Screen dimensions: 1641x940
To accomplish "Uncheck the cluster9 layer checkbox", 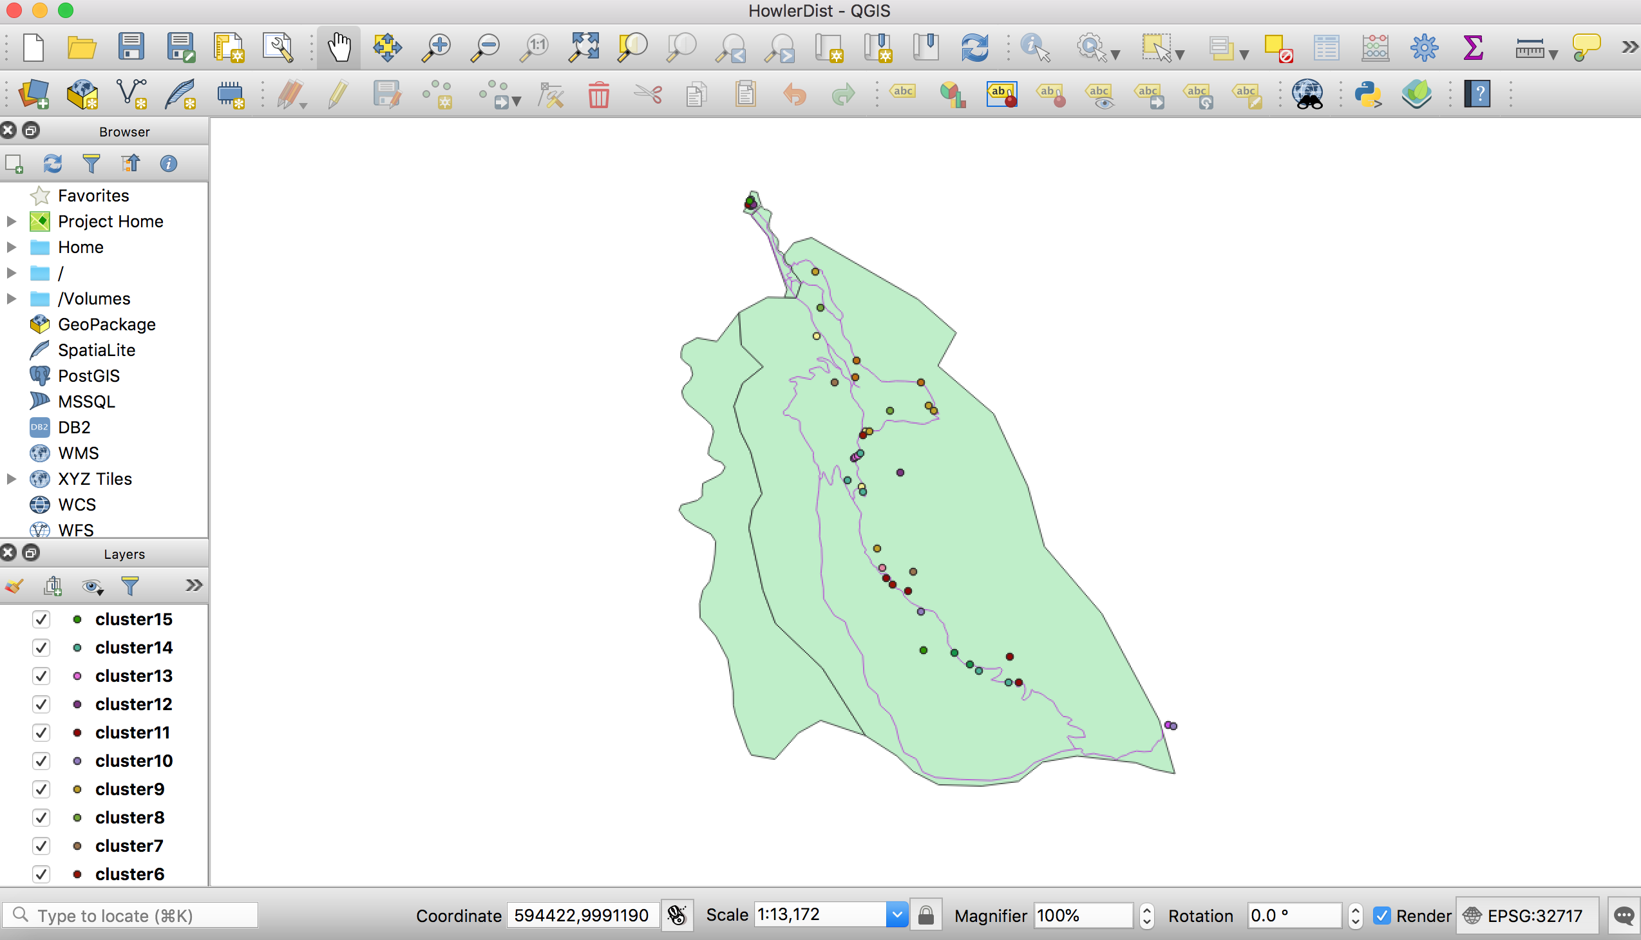I will tap(41, 789).
